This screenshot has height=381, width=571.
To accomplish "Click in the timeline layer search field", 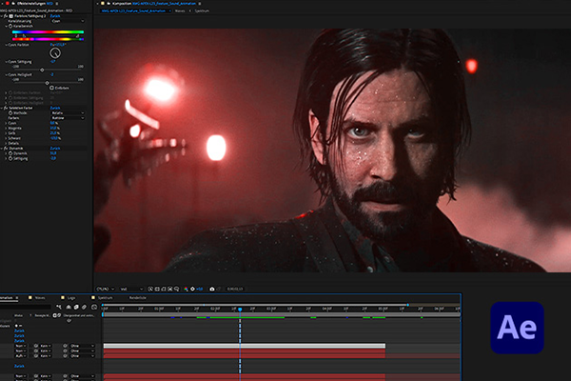I will 26,307.
